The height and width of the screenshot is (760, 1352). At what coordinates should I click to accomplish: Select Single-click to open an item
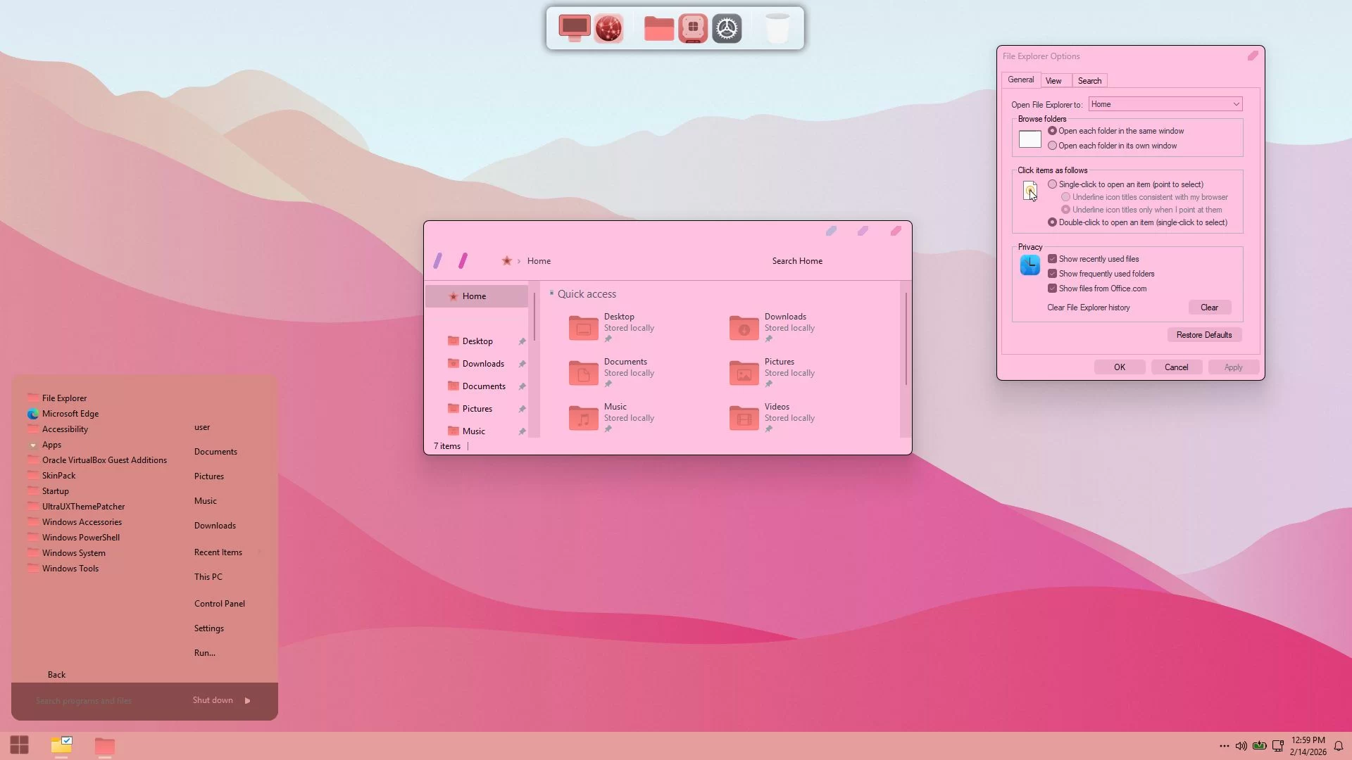pyautogui.click(x=1052, y=184)
